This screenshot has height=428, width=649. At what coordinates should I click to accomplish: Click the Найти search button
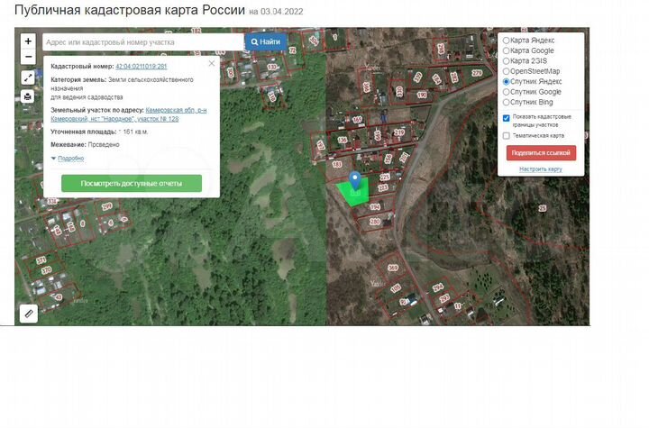tap(266, 41)
